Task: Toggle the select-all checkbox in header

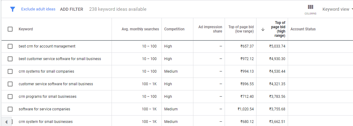Action: tap(10, 29)
